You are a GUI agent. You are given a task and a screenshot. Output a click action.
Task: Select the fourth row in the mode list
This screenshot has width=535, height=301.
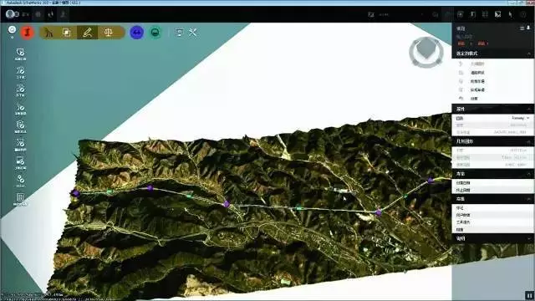pyautogui.click(x=492, y=89)
